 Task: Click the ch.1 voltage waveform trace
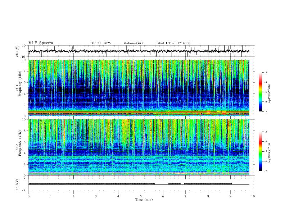[x=139, y=51]
